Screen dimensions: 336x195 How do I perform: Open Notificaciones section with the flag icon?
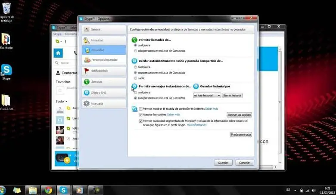[x=104, y=71]
